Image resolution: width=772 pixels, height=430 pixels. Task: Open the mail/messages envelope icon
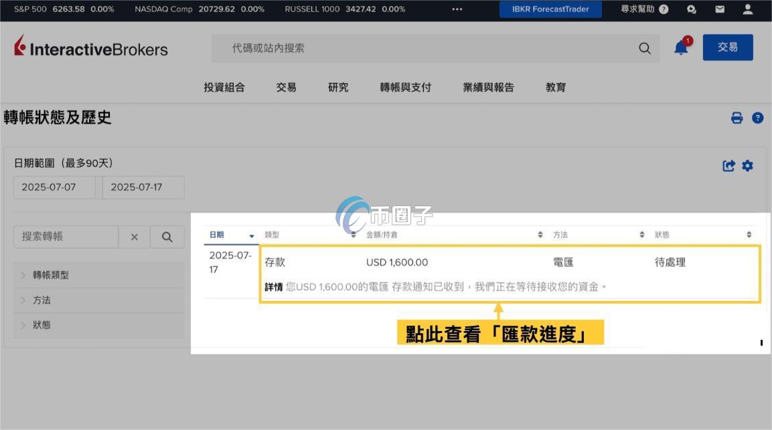tap(720, 9)
